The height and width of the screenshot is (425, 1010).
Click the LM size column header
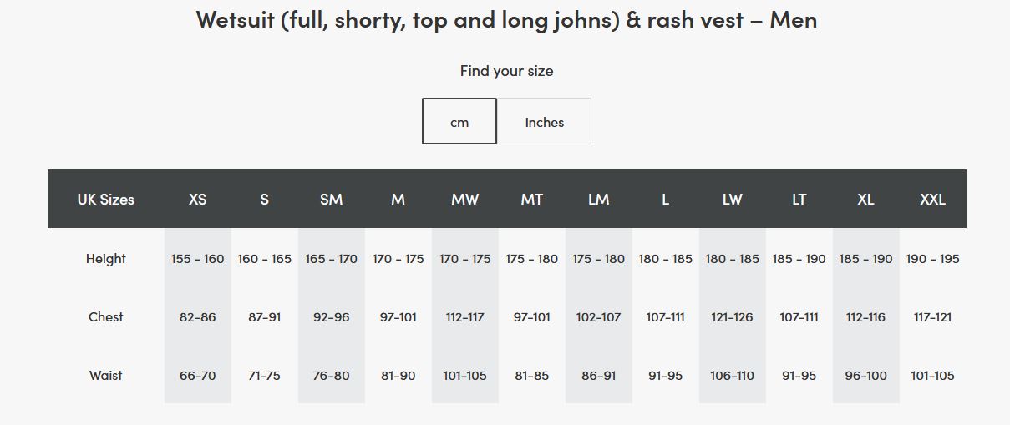tap(598, 200)
